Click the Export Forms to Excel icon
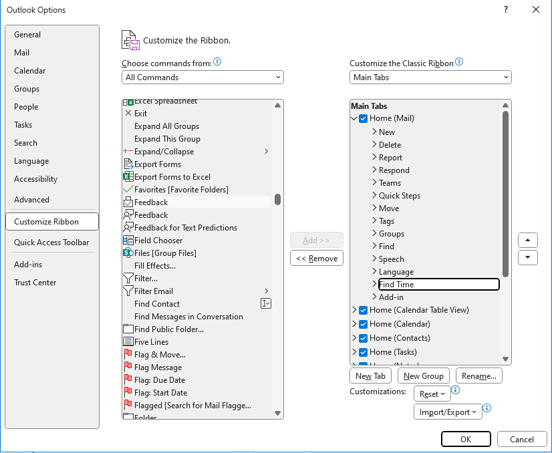 point(128,176)
